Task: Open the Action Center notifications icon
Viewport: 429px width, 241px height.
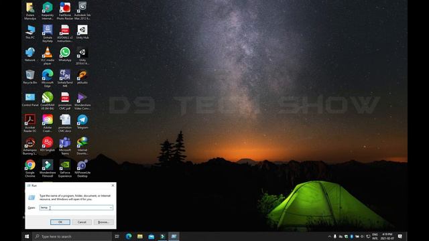Action: click(x=400, y=236)
